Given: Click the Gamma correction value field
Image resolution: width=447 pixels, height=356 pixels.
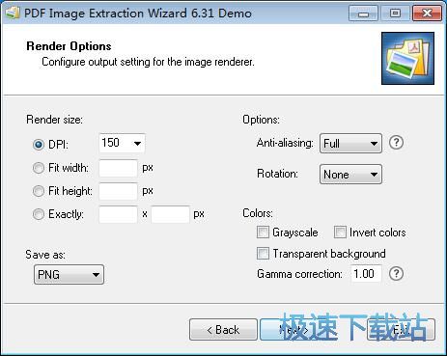Looking at the screenshot, I should [366, 274].
